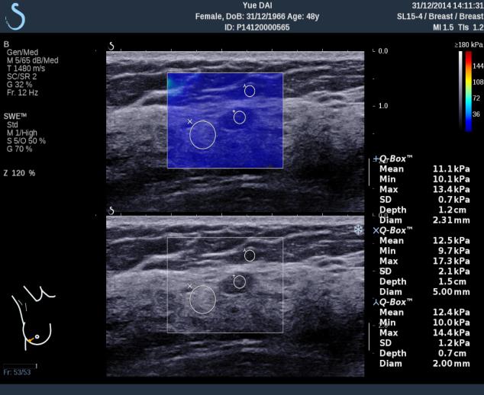Select the plus-marked Q-Box label
The image size is (484, 395).
click(395, 159)
